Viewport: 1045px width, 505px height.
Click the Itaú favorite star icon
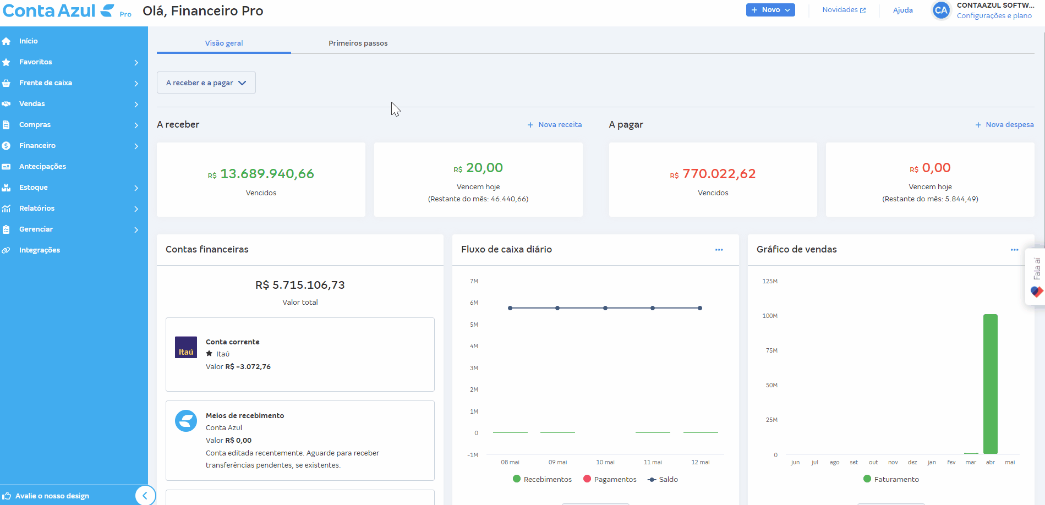point(209,354)
